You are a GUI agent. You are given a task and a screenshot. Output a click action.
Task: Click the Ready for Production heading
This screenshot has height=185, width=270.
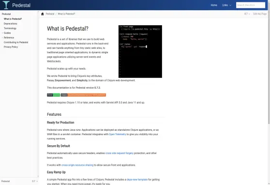point(60,123)
